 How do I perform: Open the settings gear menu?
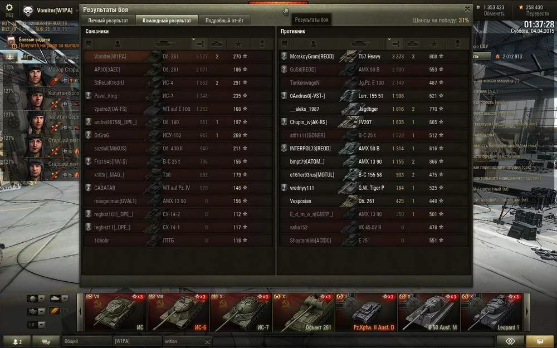pos(9,7)
